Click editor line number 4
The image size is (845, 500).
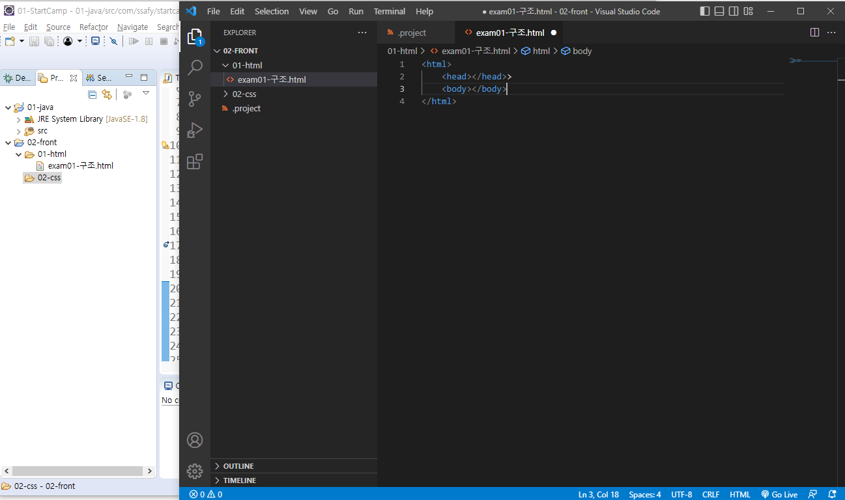pyautogui.click(x=402, y=102)
